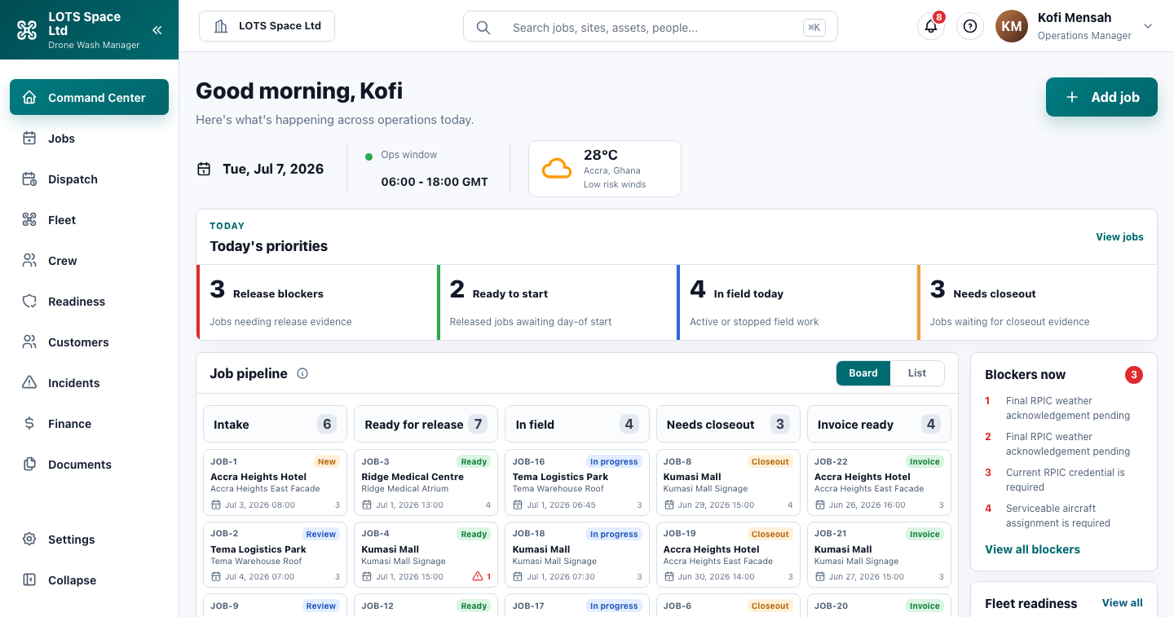Open the LOTS Space Ltd organization selector
This screenshot has width=1174, height=617.
coord(267,26)
